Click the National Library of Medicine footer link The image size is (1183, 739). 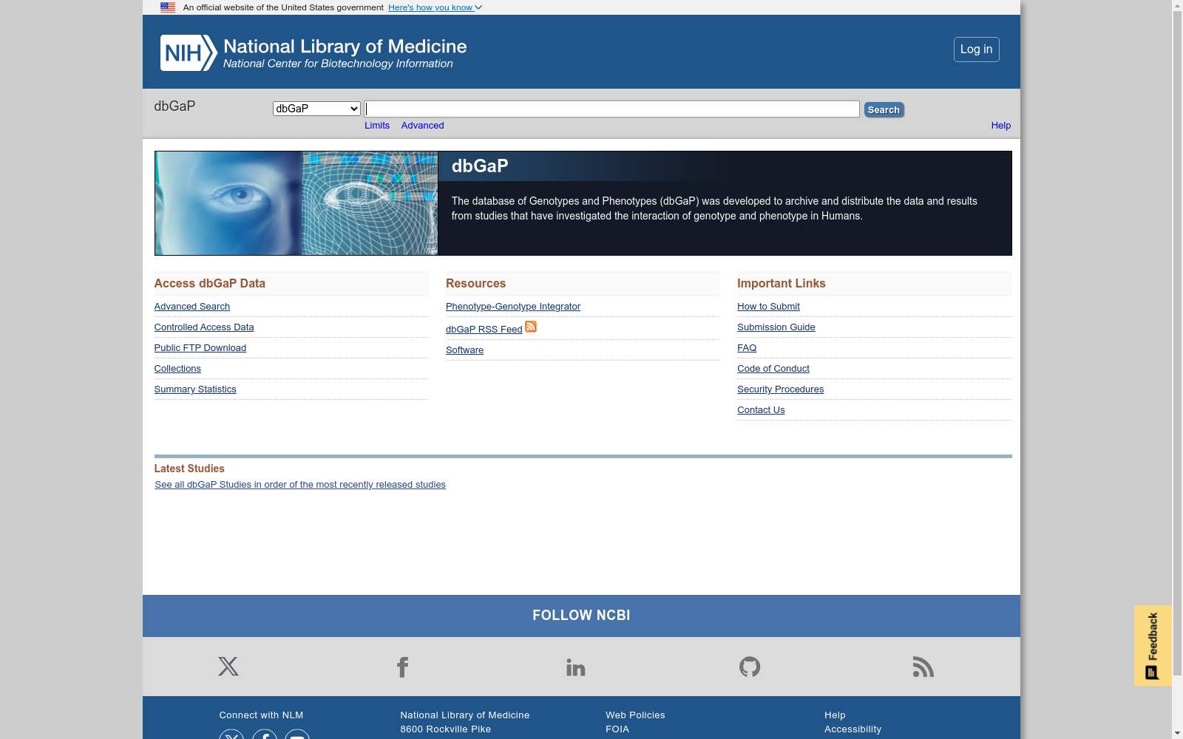pos(465,715)
